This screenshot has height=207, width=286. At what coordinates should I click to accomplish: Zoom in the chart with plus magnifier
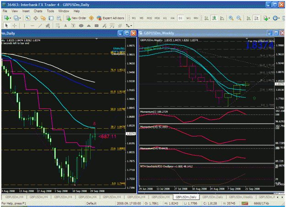pos(231,18)
